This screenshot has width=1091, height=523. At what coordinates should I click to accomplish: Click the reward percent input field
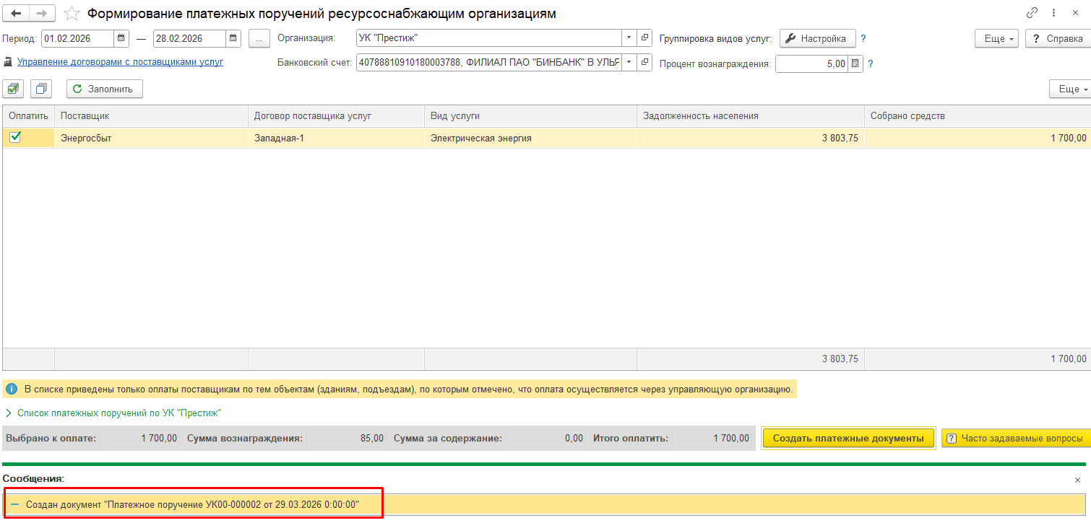pyautogui.click(x=811, y=63)
